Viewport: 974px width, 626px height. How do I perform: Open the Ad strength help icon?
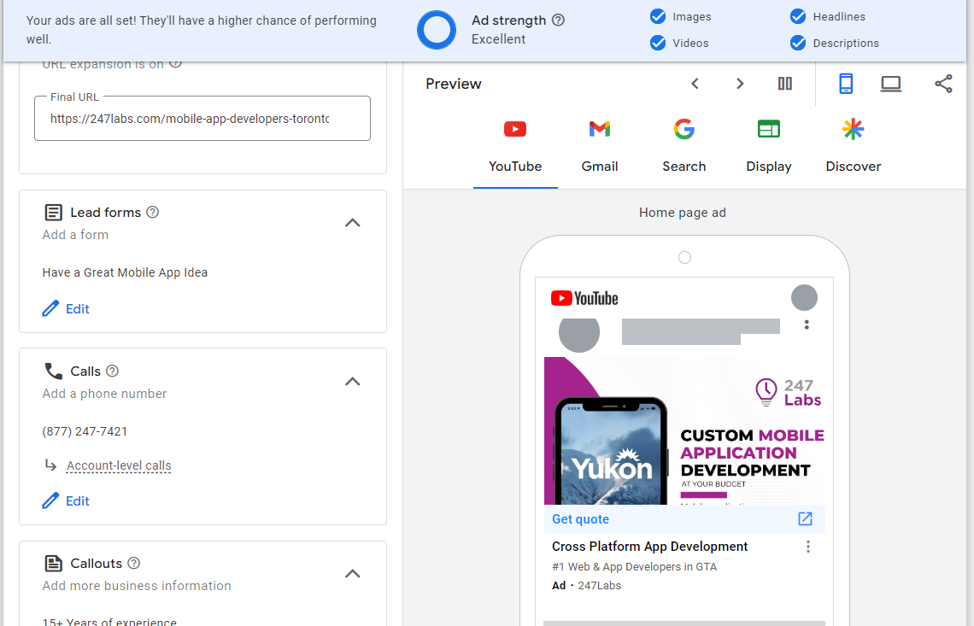click(560, 20)
